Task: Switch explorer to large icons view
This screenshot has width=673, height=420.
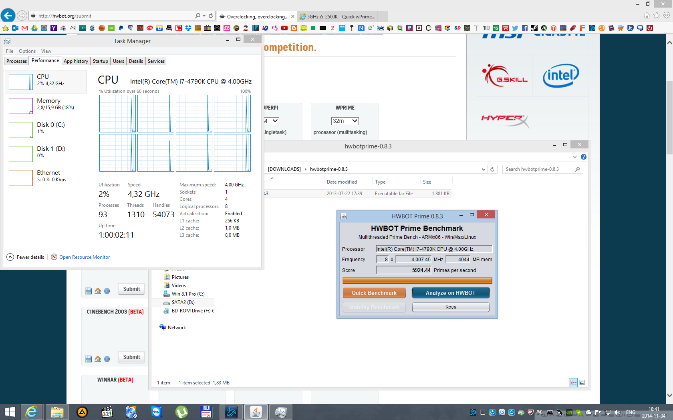Action: [582, 383]
